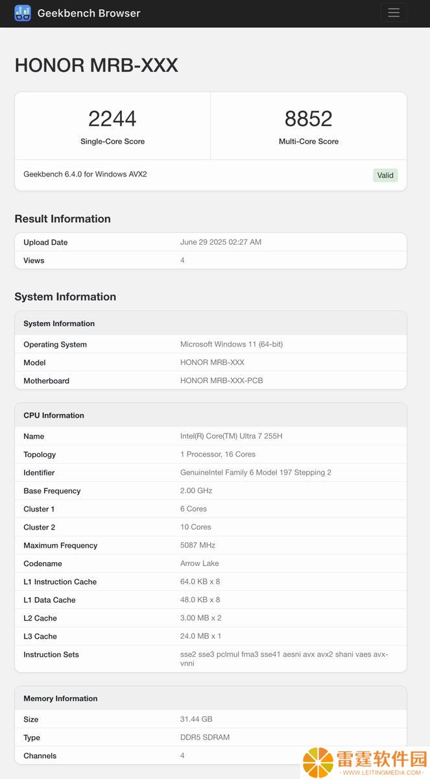Click the Channels row label

[40, 756]
